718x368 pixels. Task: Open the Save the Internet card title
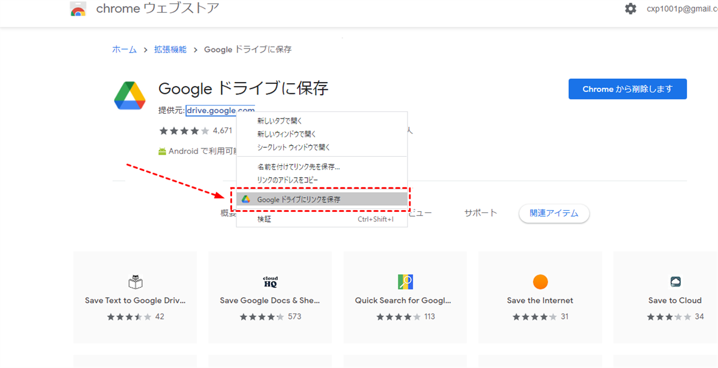click(540, 301)
